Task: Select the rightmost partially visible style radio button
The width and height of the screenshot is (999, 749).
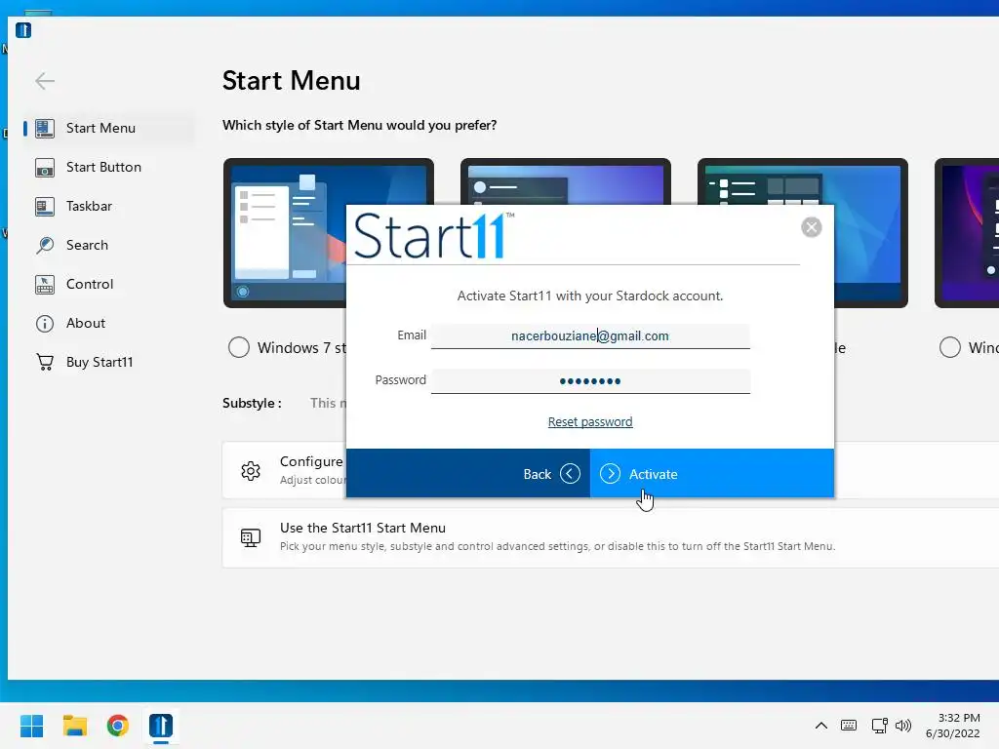Action: 950,348
